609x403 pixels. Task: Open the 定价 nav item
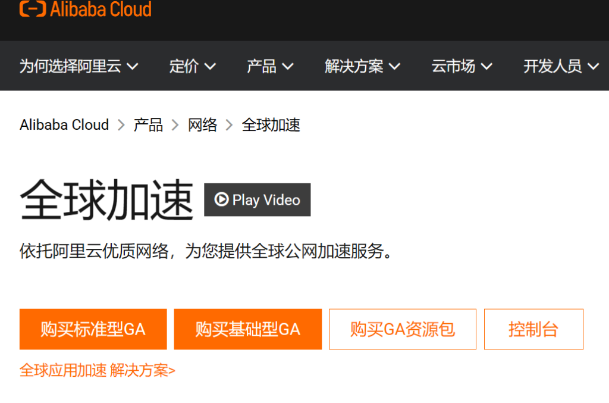point(193,67)
